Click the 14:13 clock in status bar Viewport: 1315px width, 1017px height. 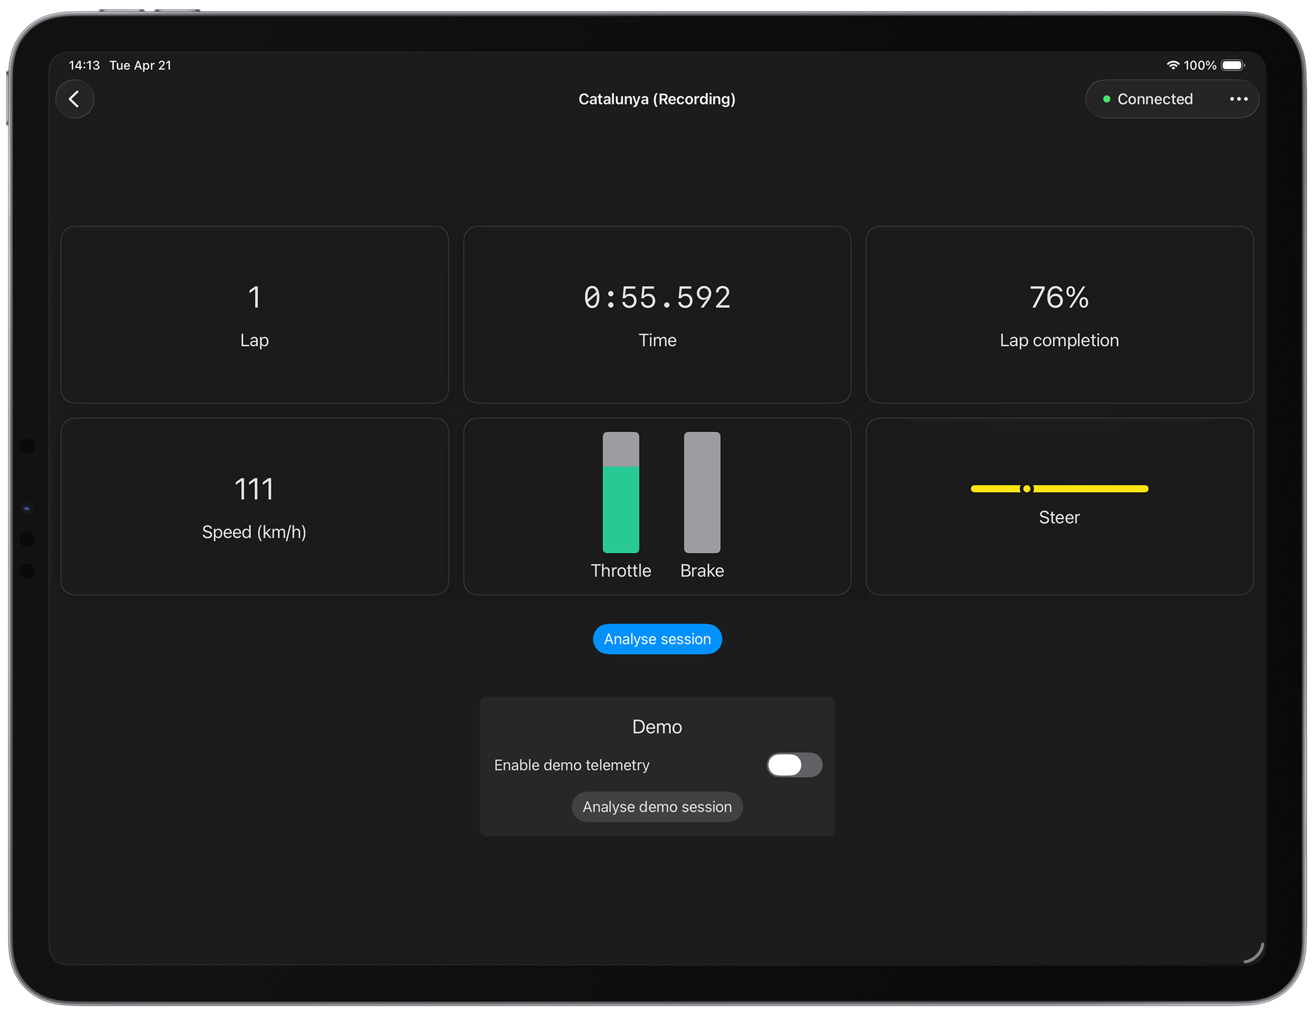click(84, 65)
